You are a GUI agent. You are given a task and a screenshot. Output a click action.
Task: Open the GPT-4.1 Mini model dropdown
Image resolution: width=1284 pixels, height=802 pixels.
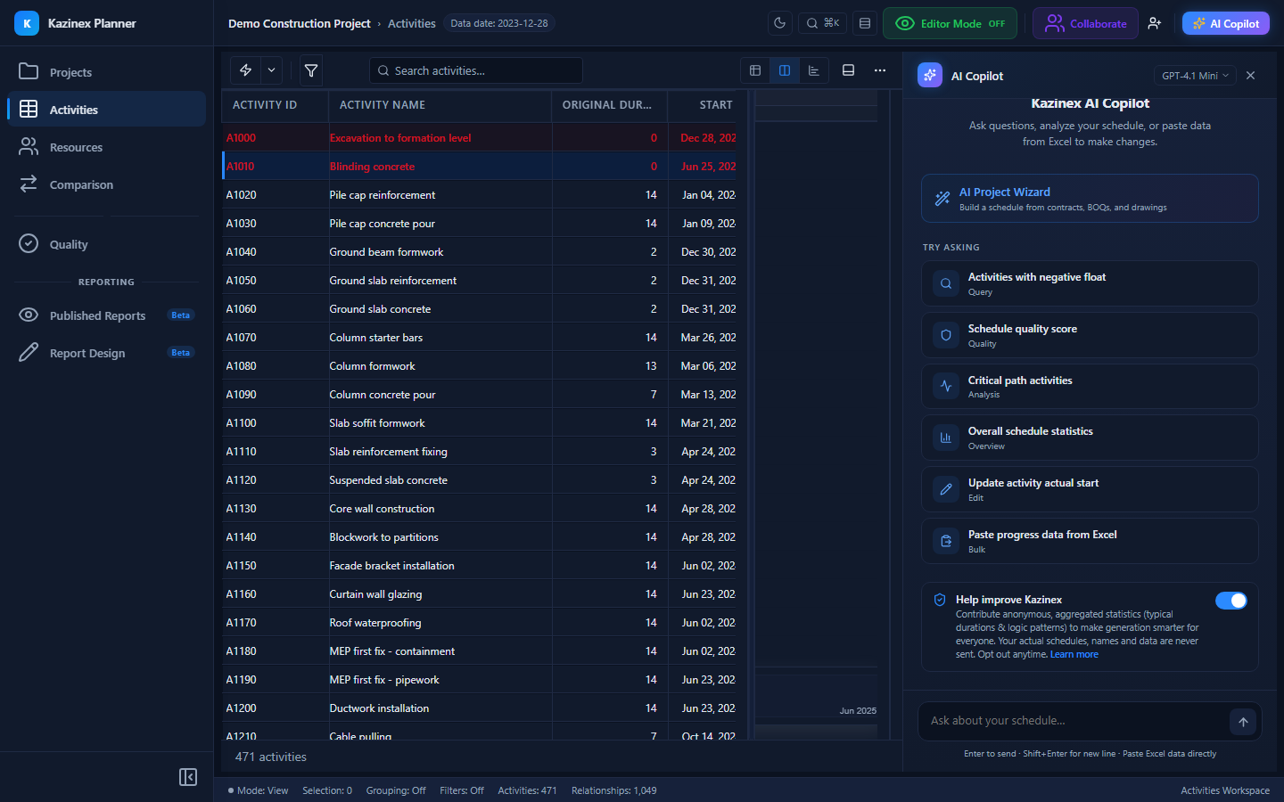(1195, 76)
